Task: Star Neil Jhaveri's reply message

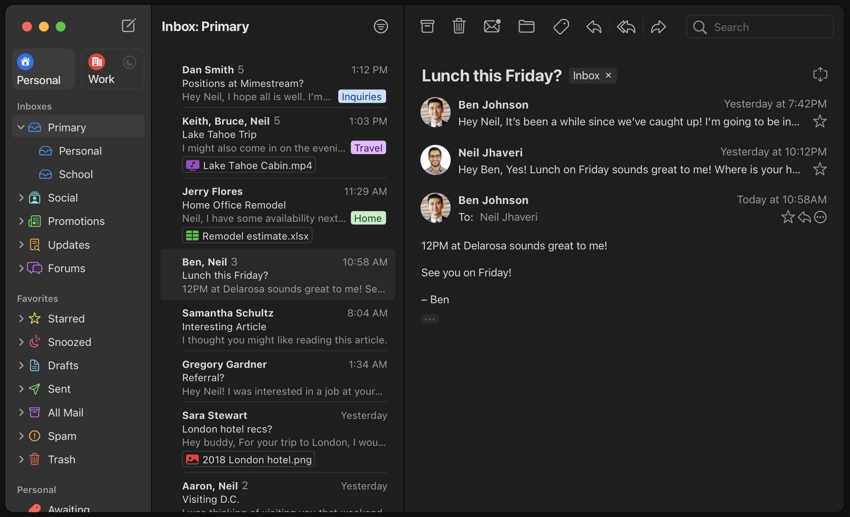Action: tap(819, 170)
